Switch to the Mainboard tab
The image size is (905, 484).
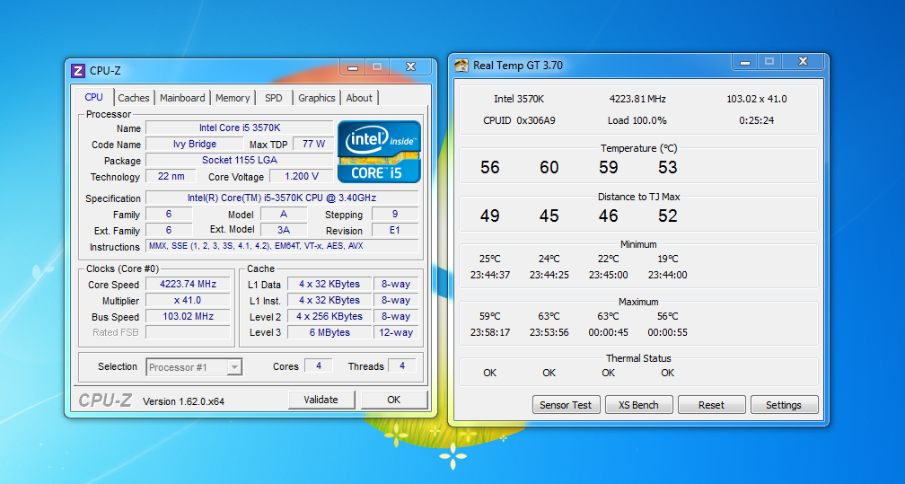coord(182,98)
